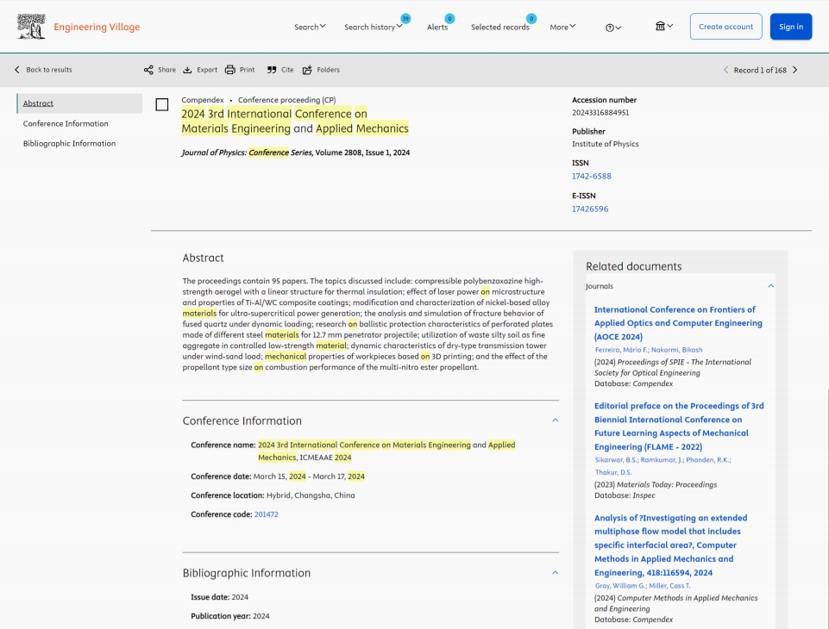The height and width of the screenshot is (629, 829).
Task: Open ISSN 1742-6588 link
Action: tap(591, 177)
